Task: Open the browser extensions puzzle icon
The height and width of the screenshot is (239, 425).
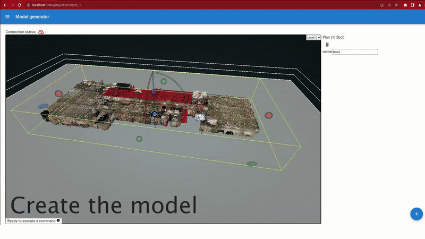Action: pyautogui.click(x=405, y=5)
